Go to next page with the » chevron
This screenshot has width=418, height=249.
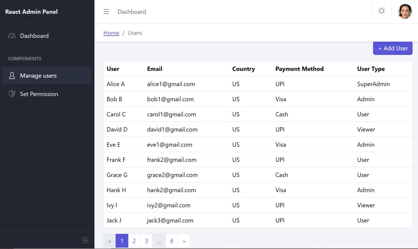tap(184, 241)
